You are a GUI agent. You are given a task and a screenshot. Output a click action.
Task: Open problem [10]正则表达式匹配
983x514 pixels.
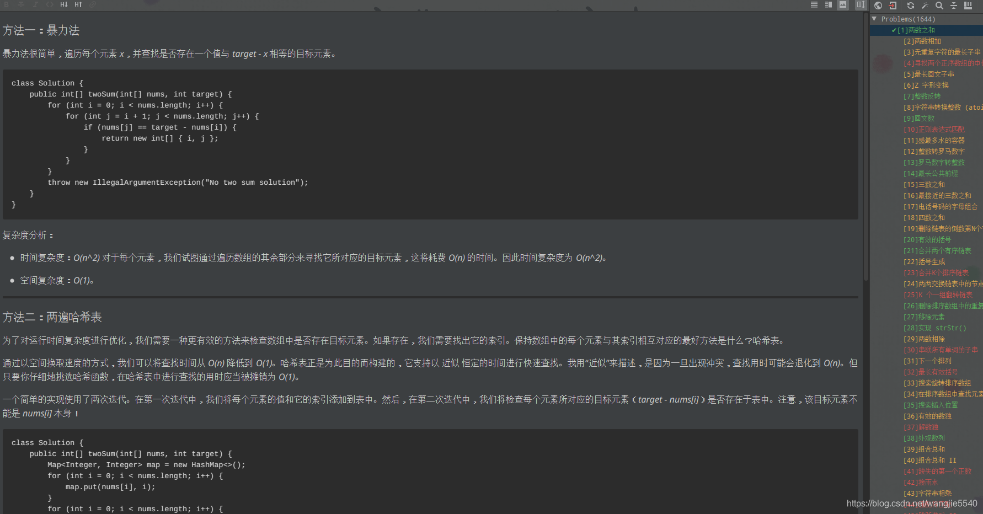point(934,130)
